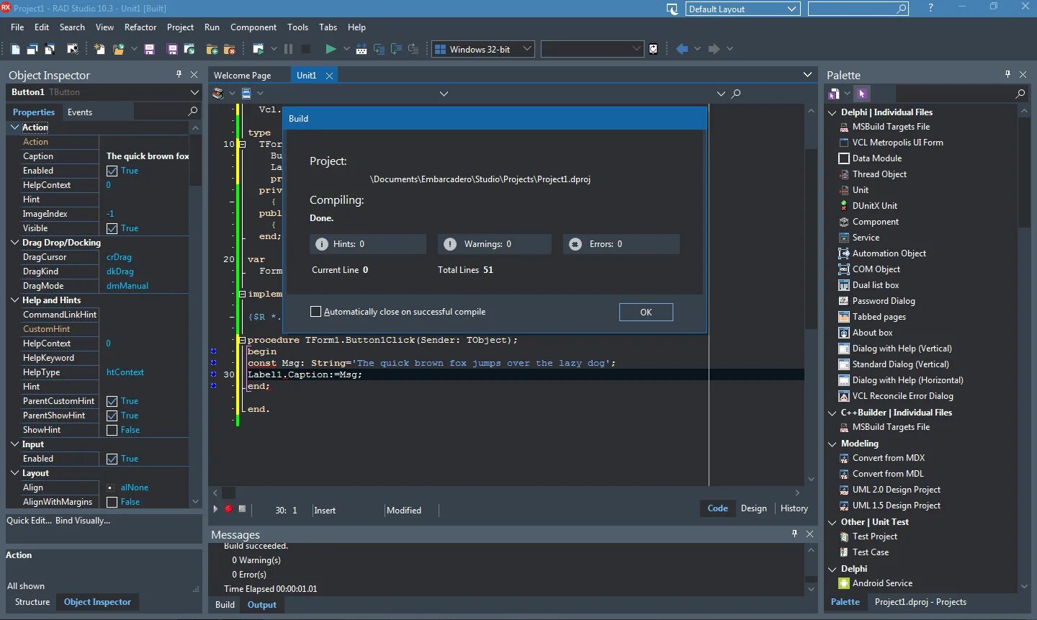
Task: Click the Palette pointer selector icon
Action: [863, 94]
